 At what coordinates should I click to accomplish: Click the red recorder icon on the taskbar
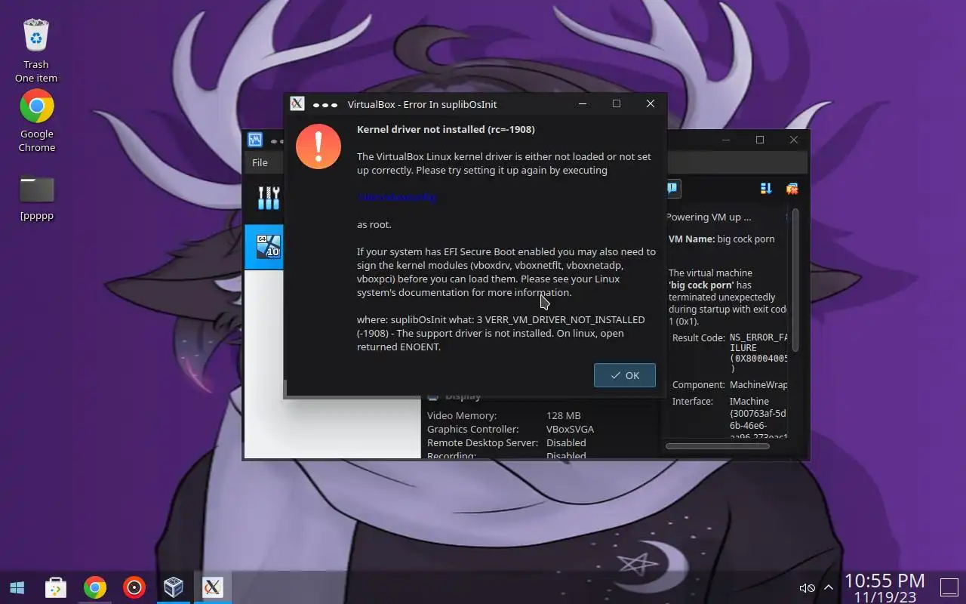click(134, 587)
